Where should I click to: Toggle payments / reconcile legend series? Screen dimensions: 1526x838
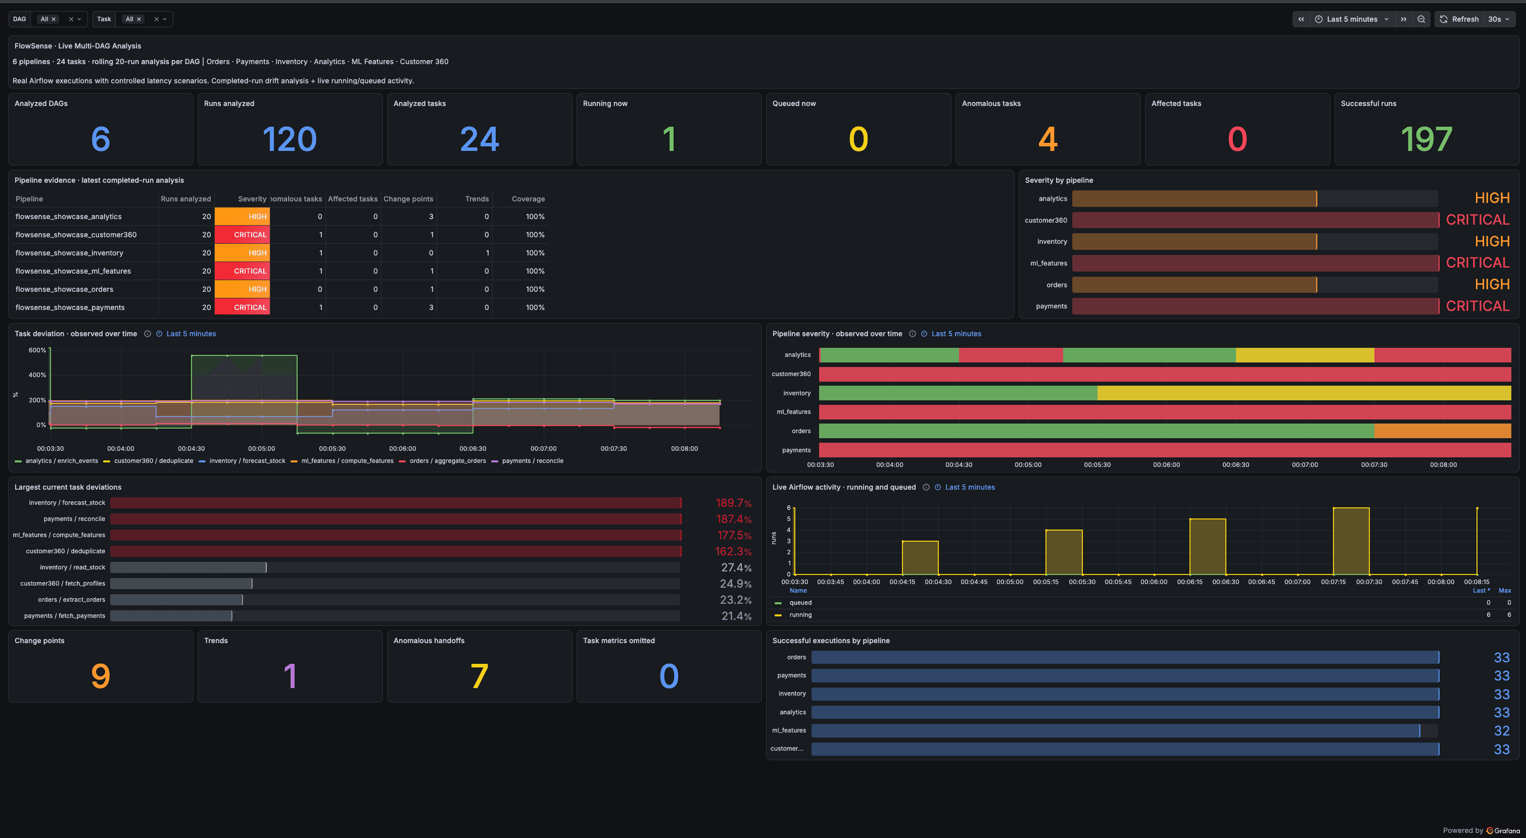pyautogui.click(x=533, y=460)
